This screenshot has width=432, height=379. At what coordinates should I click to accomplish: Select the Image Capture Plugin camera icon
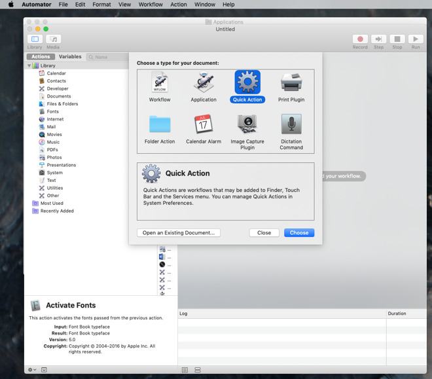[247, 124]
